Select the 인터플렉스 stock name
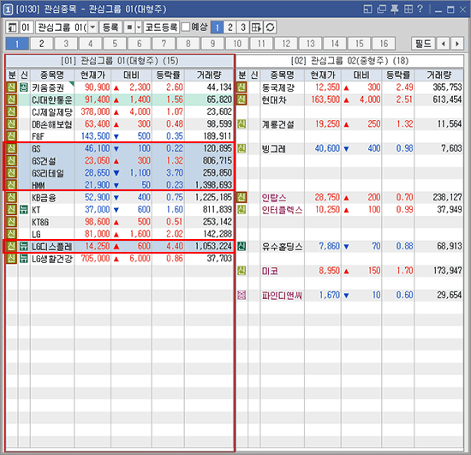Viewport: 471px width, 455px height. pyautogui.click(x=282, y=210)
